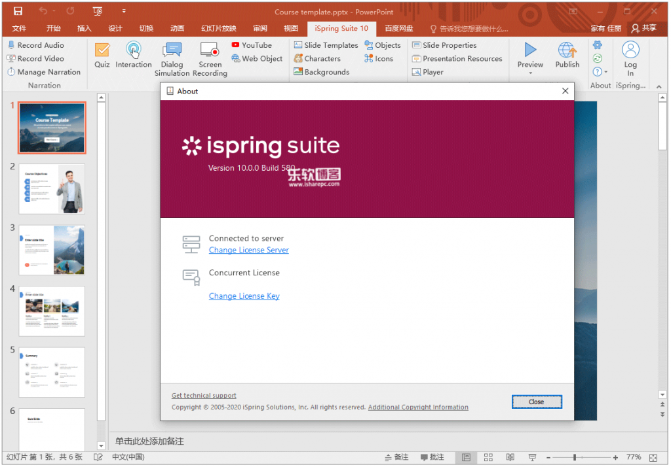Viewport: 671px width, 467px height.
Task: Select slide 3 thumbnail in panel
Action: pyautogui.click(x=52, y=250)
